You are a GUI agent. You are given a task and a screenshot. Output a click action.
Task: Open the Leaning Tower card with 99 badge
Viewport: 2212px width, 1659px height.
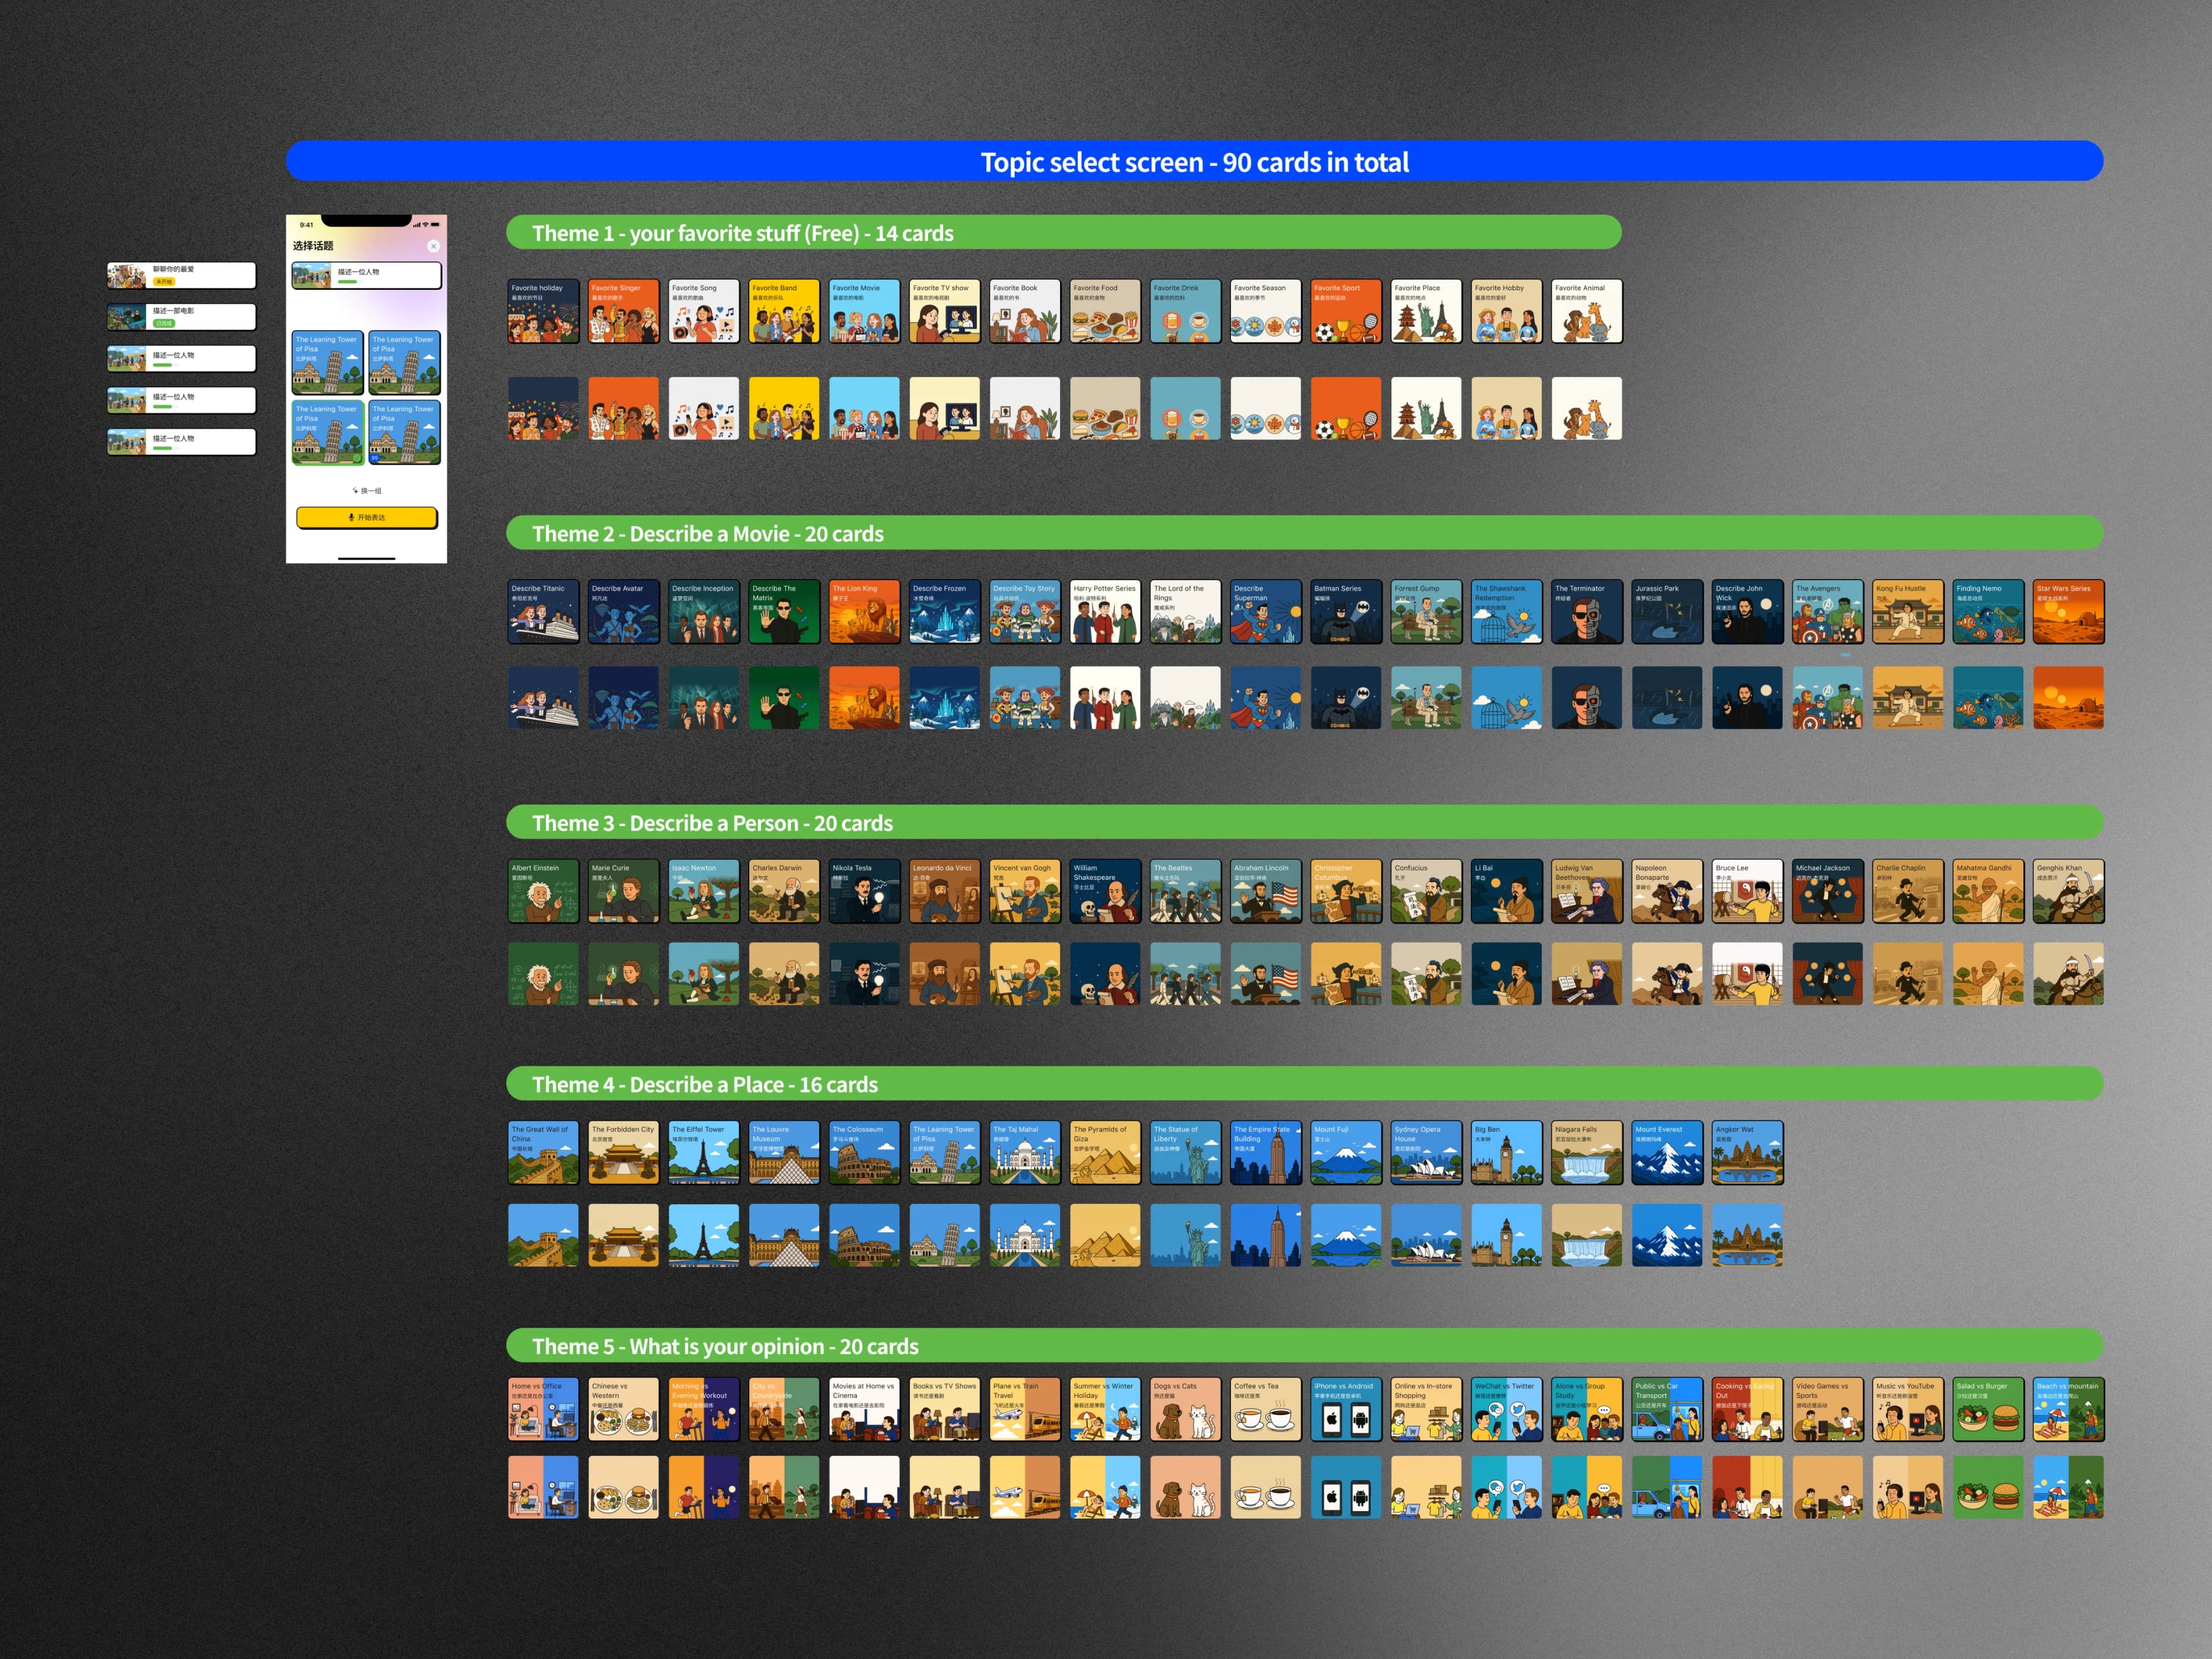click(x=404, y=433)
